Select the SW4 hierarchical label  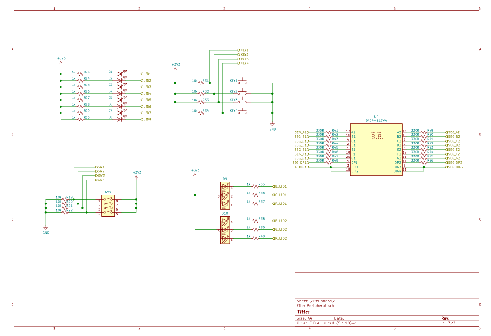[x=100, y=180]
